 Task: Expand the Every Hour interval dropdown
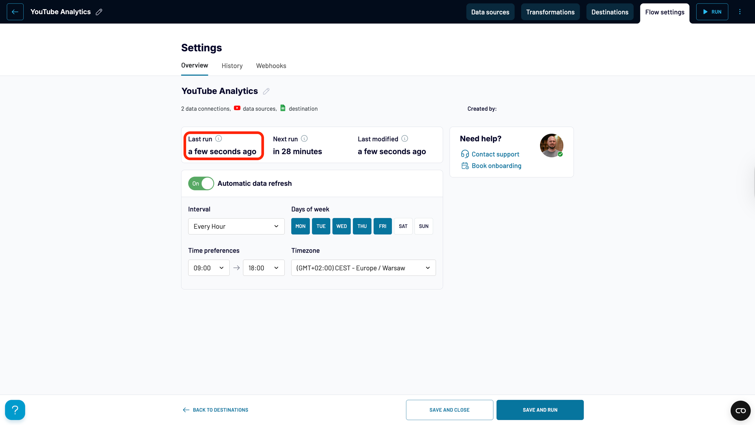[x=236, y=226]
